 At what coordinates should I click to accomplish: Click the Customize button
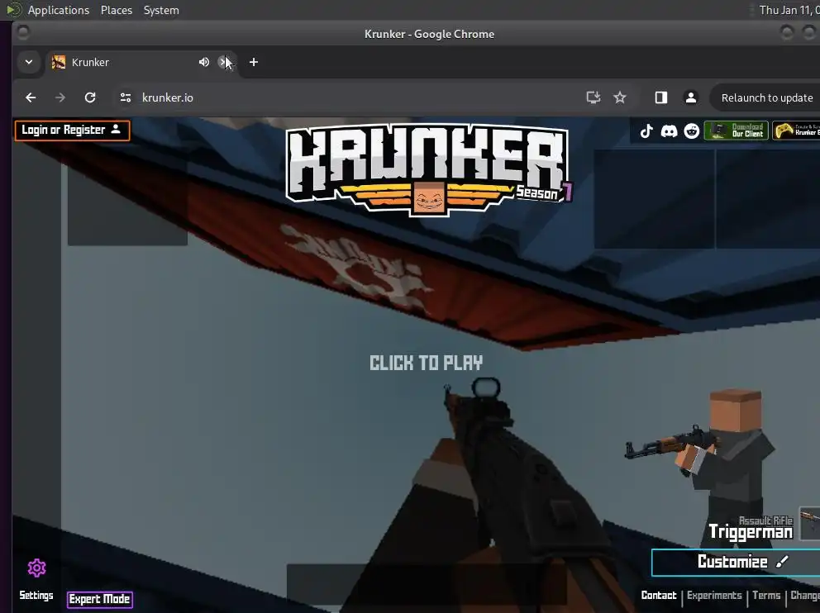736,562
